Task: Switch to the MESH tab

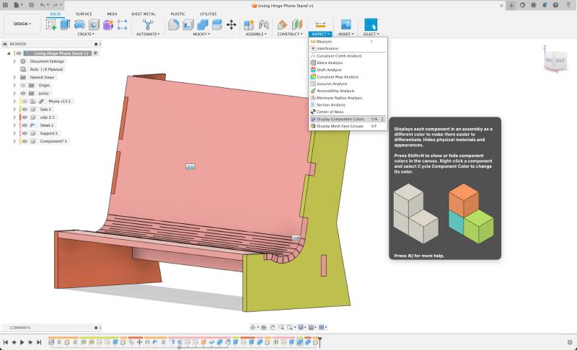Action: coord(112,14)
